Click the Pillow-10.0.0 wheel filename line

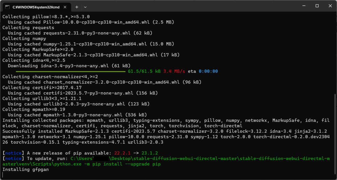[91, 22]
